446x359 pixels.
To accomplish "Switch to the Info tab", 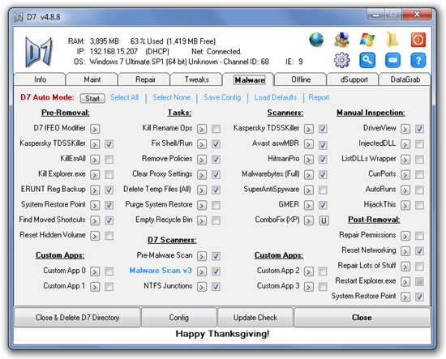I will [x=40, y=79].
